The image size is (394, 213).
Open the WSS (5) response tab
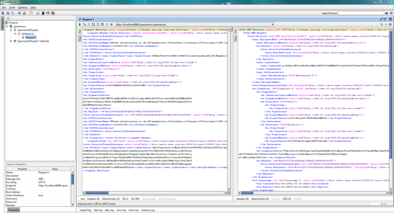(287, 199)
